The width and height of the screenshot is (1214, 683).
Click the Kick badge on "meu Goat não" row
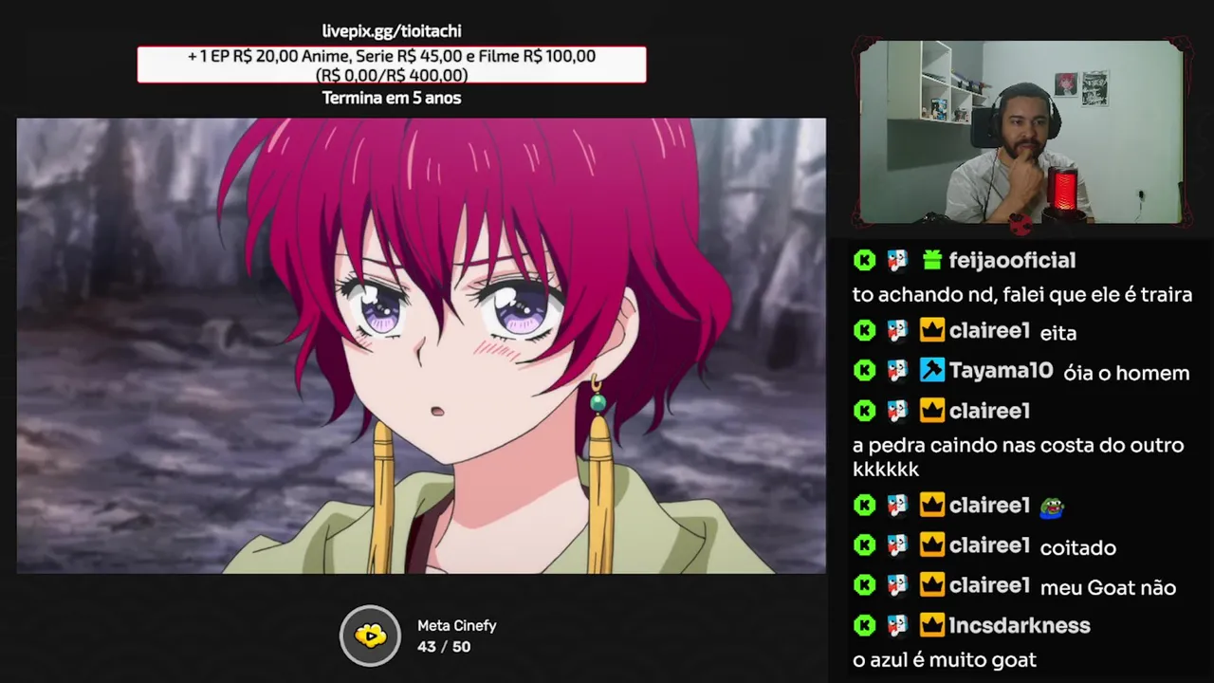pos(864,585)
